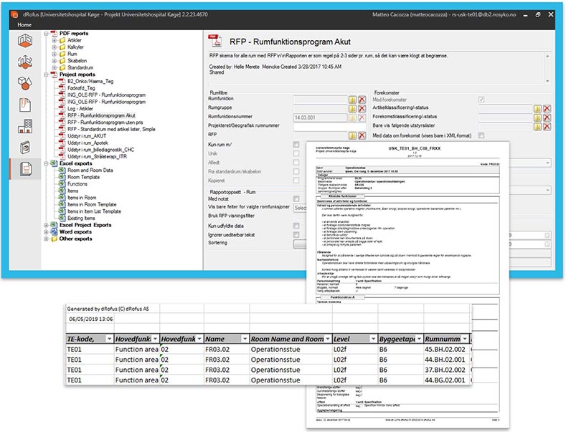Open picker for Bare vis følgende utstyrslister

(537, 126)
